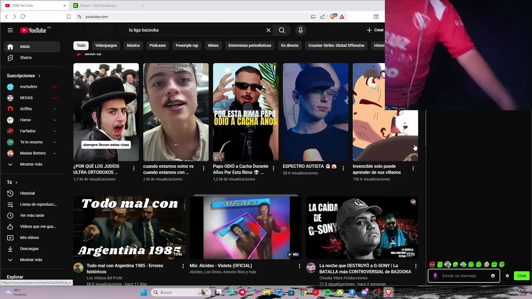The width and height of the screenshot is (532, 299).
Task: Open the Brave Rewards triangle icon
Action: (x=342, y=17)
